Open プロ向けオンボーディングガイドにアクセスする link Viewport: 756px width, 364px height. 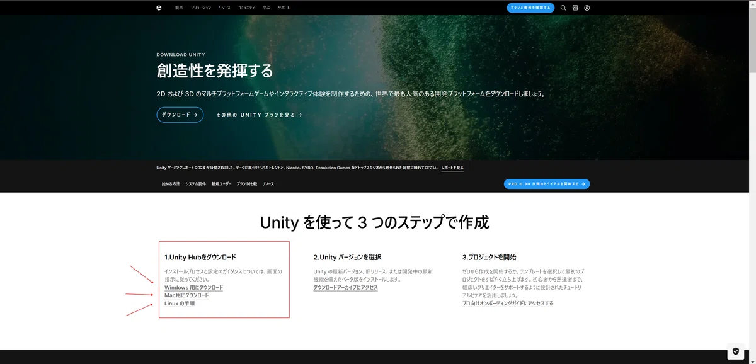coord(508,304)
